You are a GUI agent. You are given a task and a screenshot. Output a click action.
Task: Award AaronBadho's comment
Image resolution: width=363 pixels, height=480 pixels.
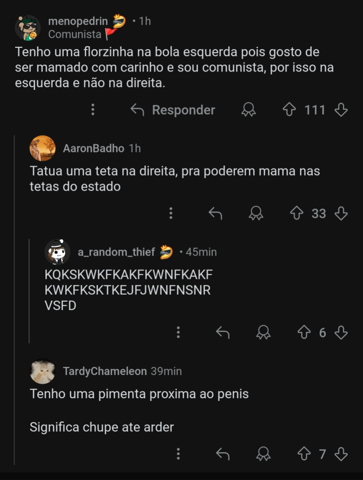click(x=256, y=214)
